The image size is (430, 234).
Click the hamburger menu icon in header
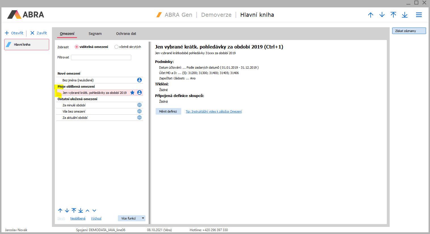[x=419, y=15]
